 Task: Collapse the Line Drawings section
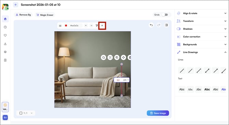point(201,52)
